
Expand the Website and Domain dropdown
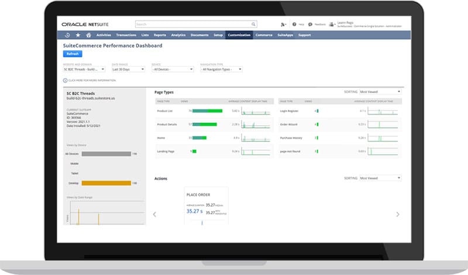(x=84, y=69)
